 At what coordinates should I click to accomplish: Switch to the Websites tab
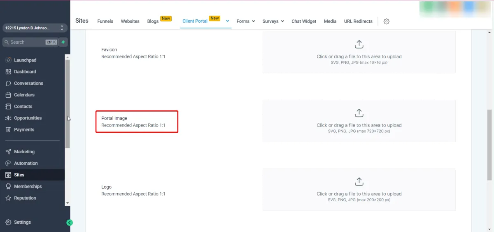(x=130, y=21)
